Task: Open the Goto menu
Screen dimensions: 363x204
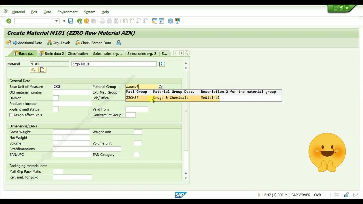Action: (x=47, y=12)
